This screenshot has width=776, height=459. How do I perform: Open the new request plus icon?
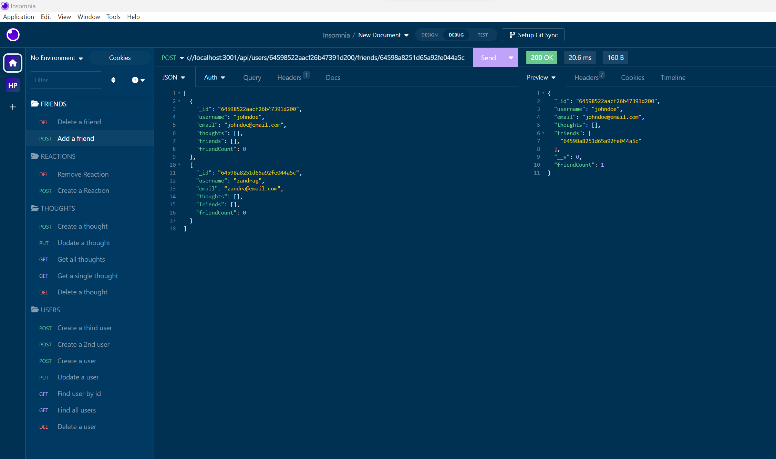(135, 80)
